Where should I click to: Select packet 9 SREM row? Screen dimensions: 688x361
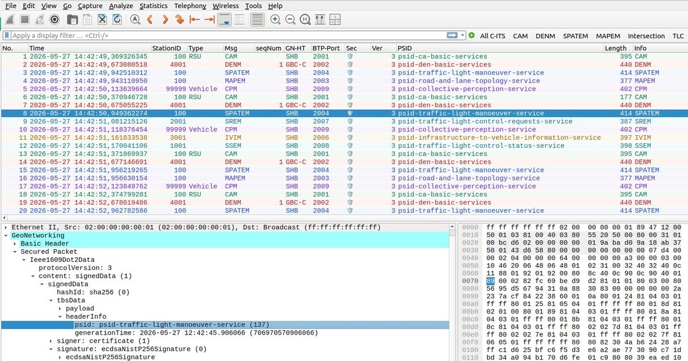(344, 121)
